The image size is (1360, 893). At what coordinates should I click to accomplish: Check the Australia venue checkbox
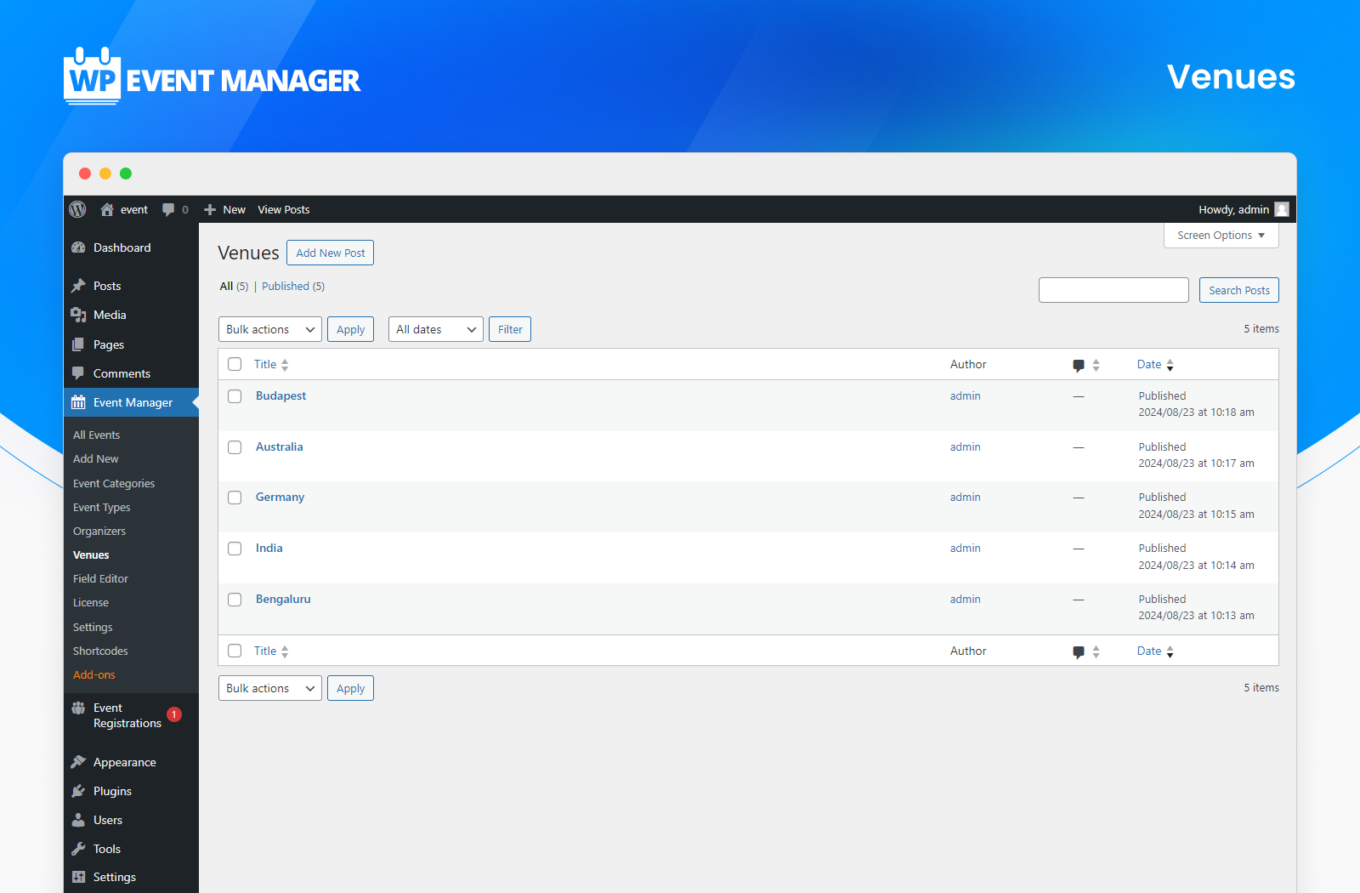click(235, 447)
